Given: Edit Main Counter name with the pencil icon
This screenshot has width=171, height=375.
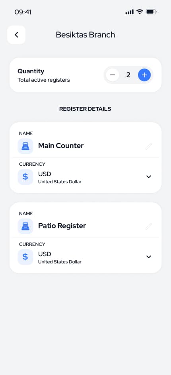Looking at the screenshot, I should [x=149, y=146].
